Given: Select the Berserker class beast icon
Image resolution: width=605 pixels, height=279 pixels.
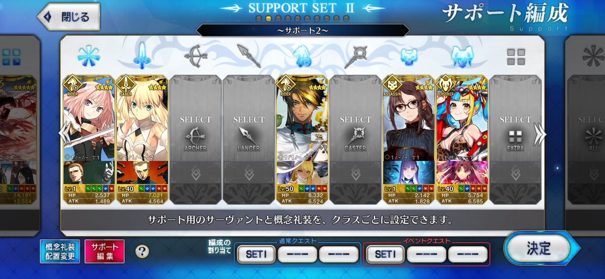Looking at the screenshot, I should (462, 56).
